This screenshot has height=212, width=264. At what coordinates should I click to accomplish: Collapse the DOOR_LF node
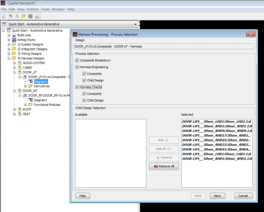pyautogui.click(x=14, y=72)
